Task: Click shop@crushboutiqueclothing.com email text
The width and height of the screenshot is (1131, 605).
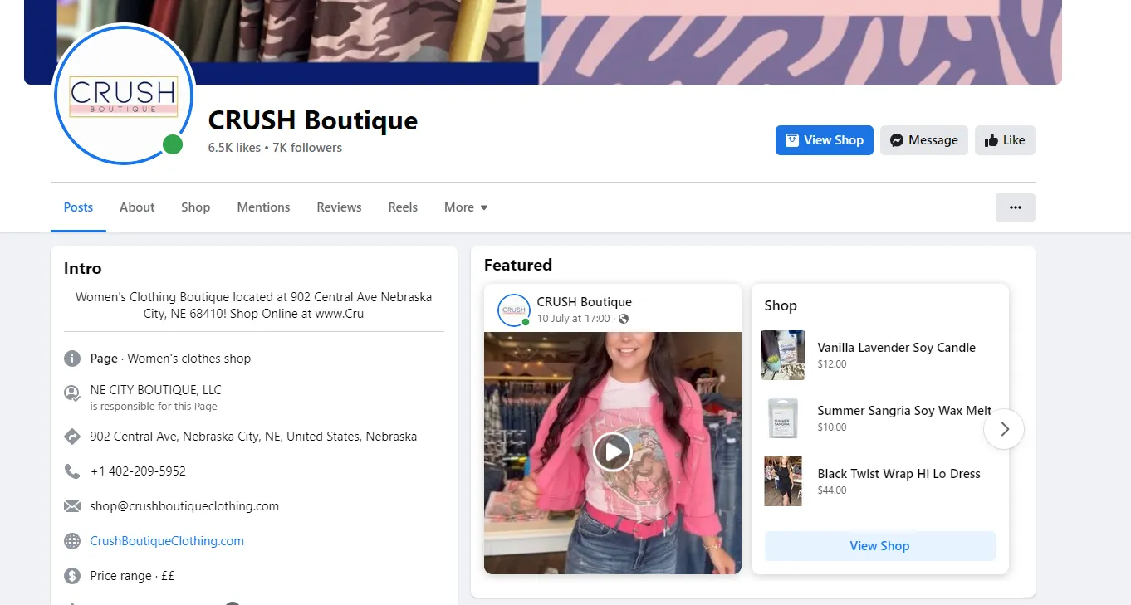Action: tap(184, 506)
